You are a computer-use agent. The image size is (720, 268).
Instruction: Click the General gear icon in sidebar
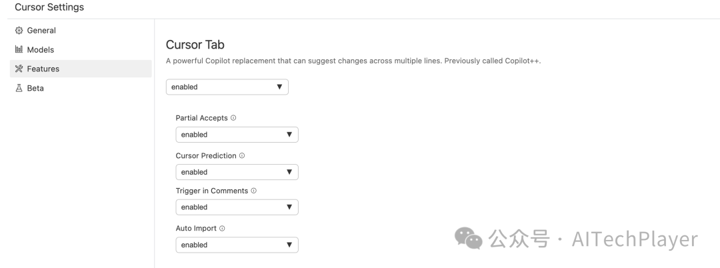click(19, 31)
